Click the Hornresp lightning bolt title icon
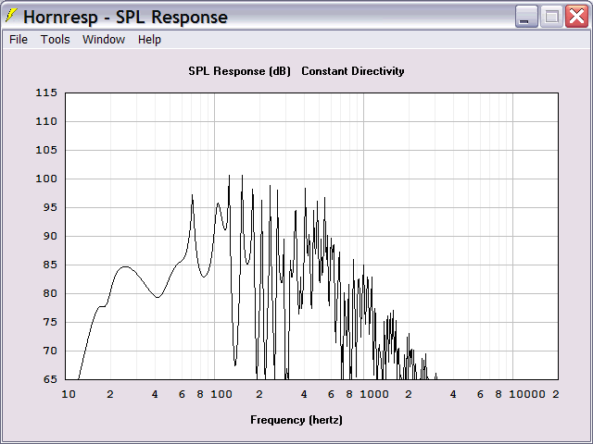This screenshot has height=444, width=593. point(11,16)
